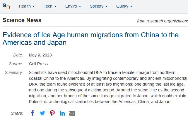Click the Ice Age migrations headline

coord(90,39)
